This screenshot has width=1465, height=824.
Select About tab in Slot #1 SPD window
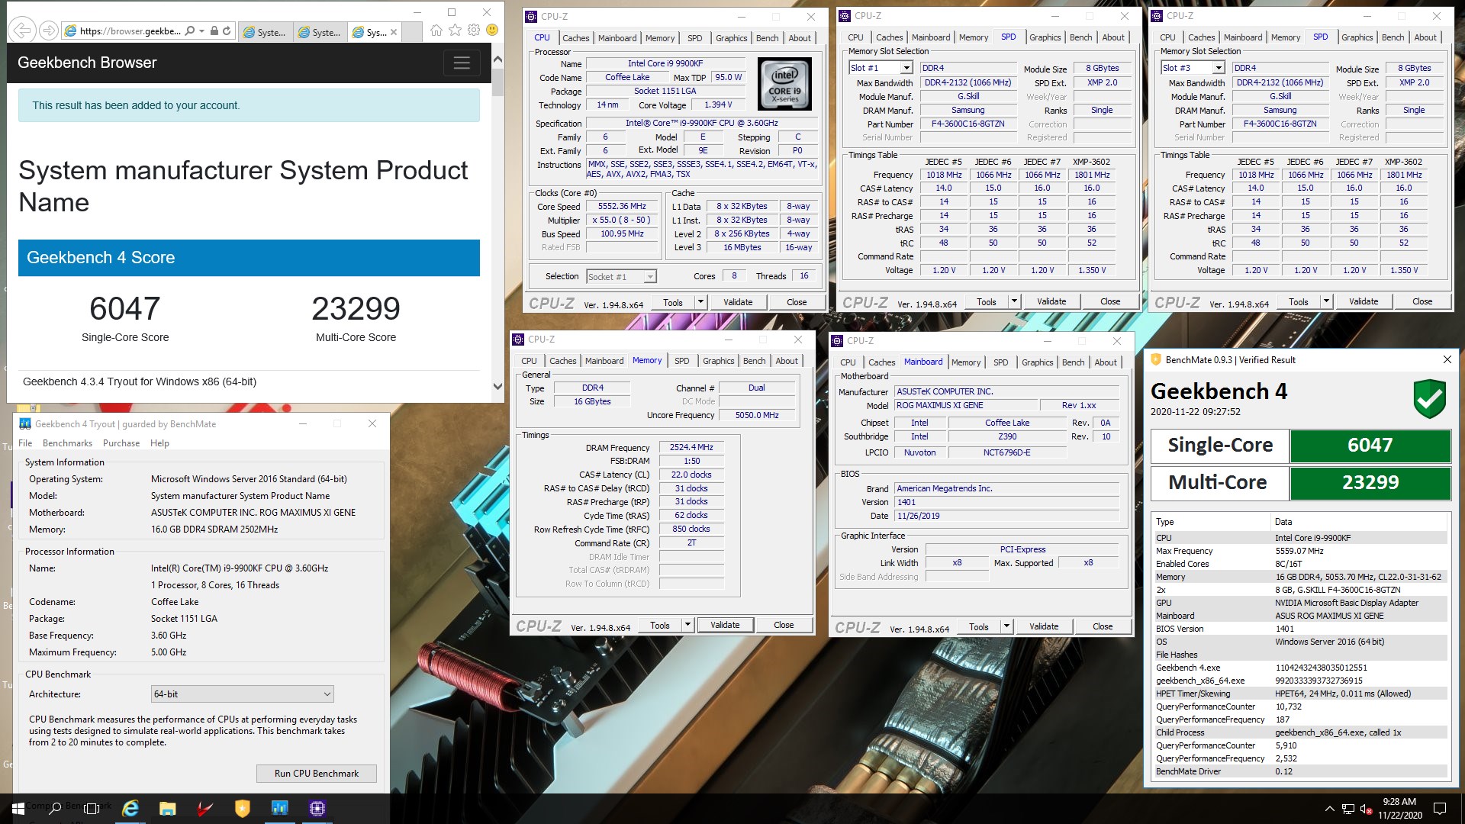1113,37
